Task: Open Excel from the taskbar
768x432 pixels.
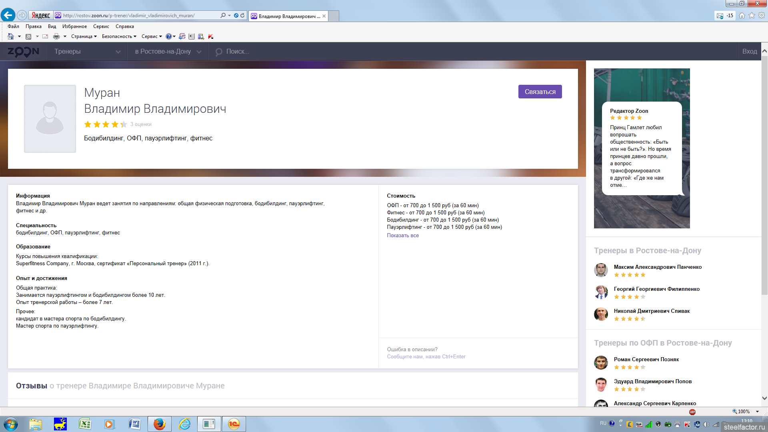Action: pyautogui.click(x=85, y=424)
